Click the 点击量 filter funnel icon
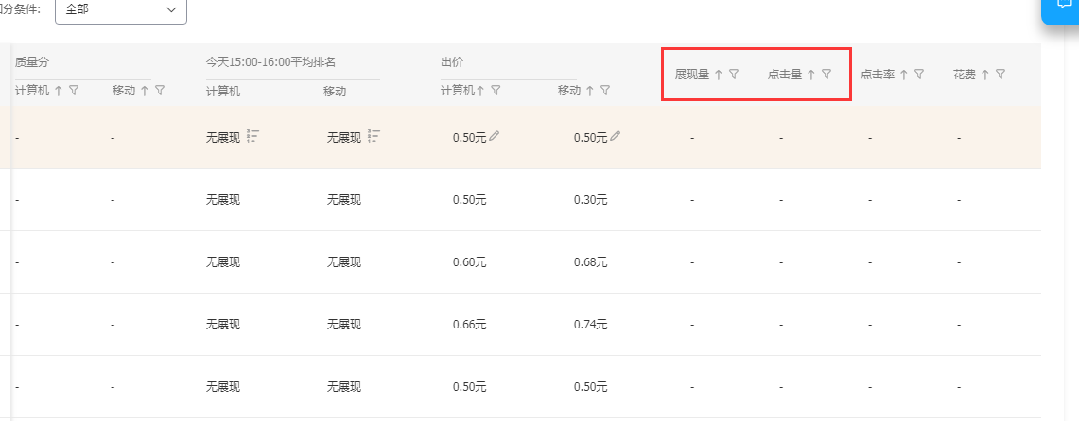The height and width of the screenshot is (421, 1079). 827,75
